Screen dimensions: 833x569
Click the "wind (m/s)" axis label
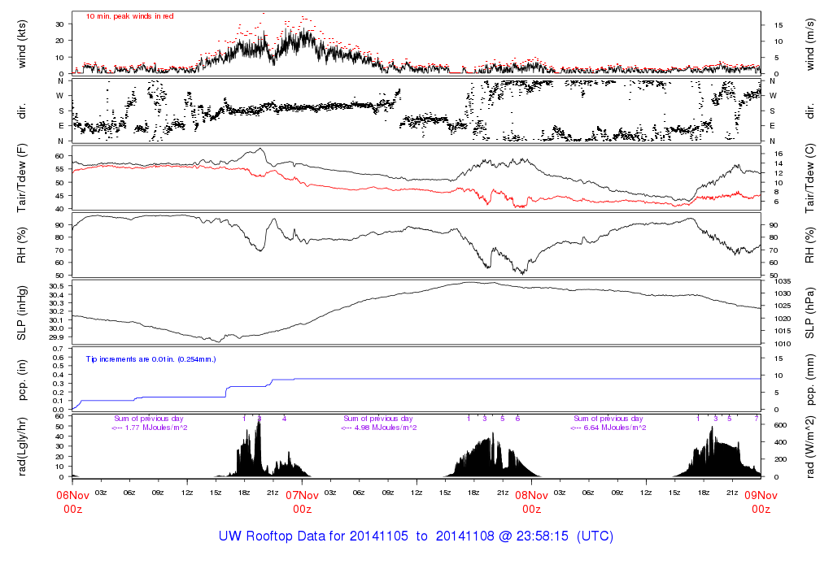809,44
